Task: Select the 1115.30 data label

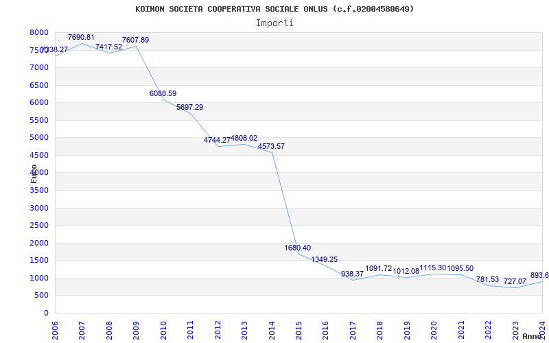Action: pyautogui.click(x=433, y=268)
